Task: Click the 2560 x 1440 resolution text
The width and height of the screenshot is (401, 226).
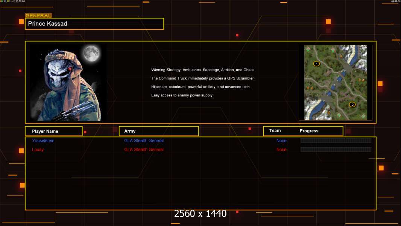Action: 200,214
